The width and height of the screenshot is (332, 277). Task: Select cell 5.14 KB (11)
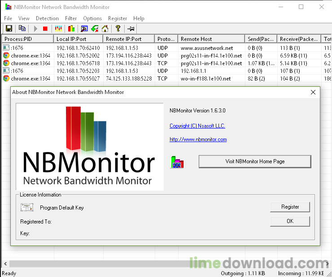[293, 63]
